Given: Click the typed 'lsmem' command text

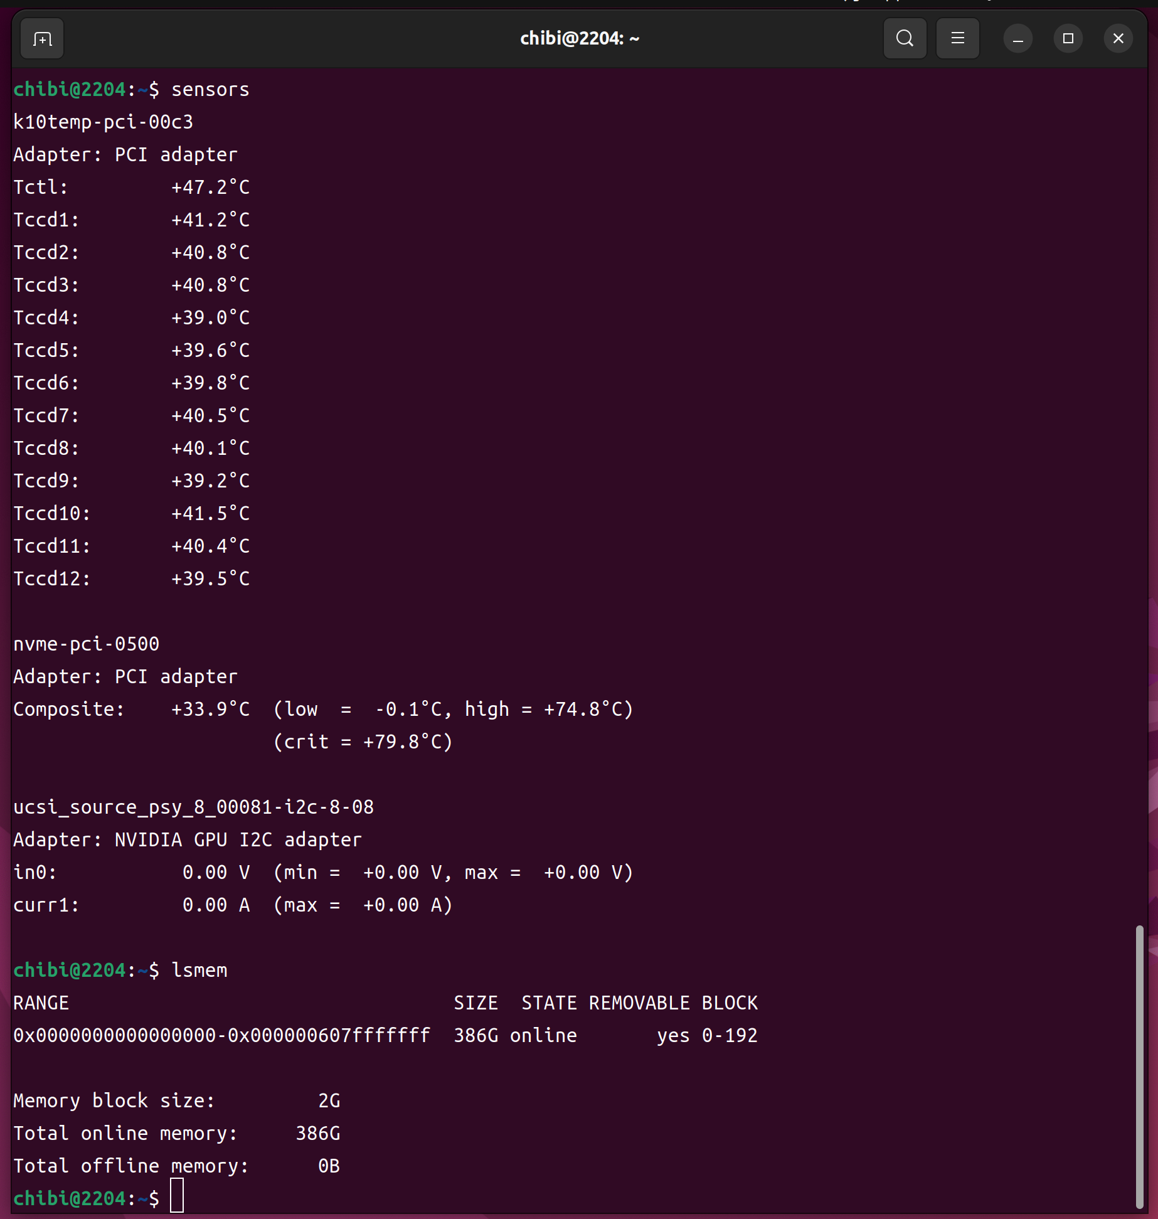Looking at the screenshot, I should point(199,971).
